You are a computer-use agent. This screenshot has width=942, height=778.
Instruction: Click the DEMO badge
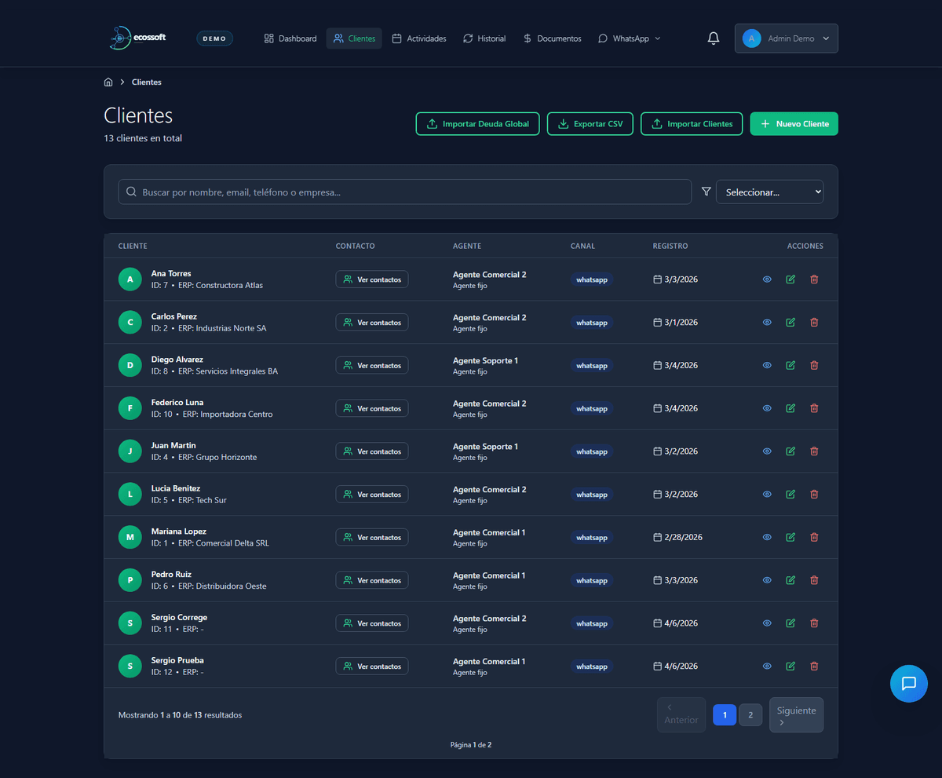(214, 38)
